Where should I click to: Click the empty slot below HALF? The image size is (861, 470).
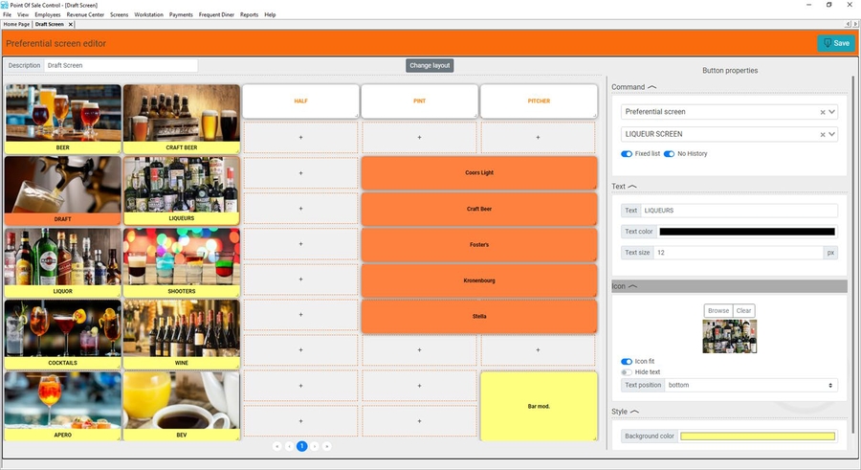[x=300, y=138]
